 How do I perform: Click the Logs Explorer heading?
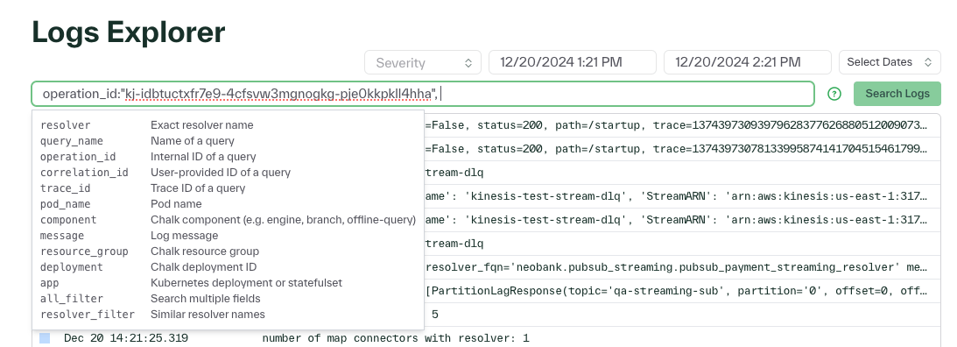pos(128,32)
